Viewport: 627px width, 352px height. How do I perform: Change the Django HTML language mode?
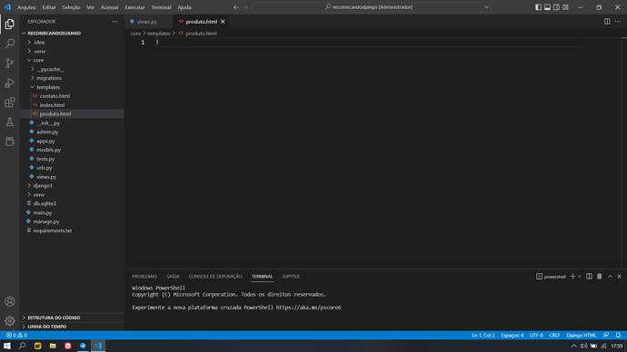(x=581, y=336)
